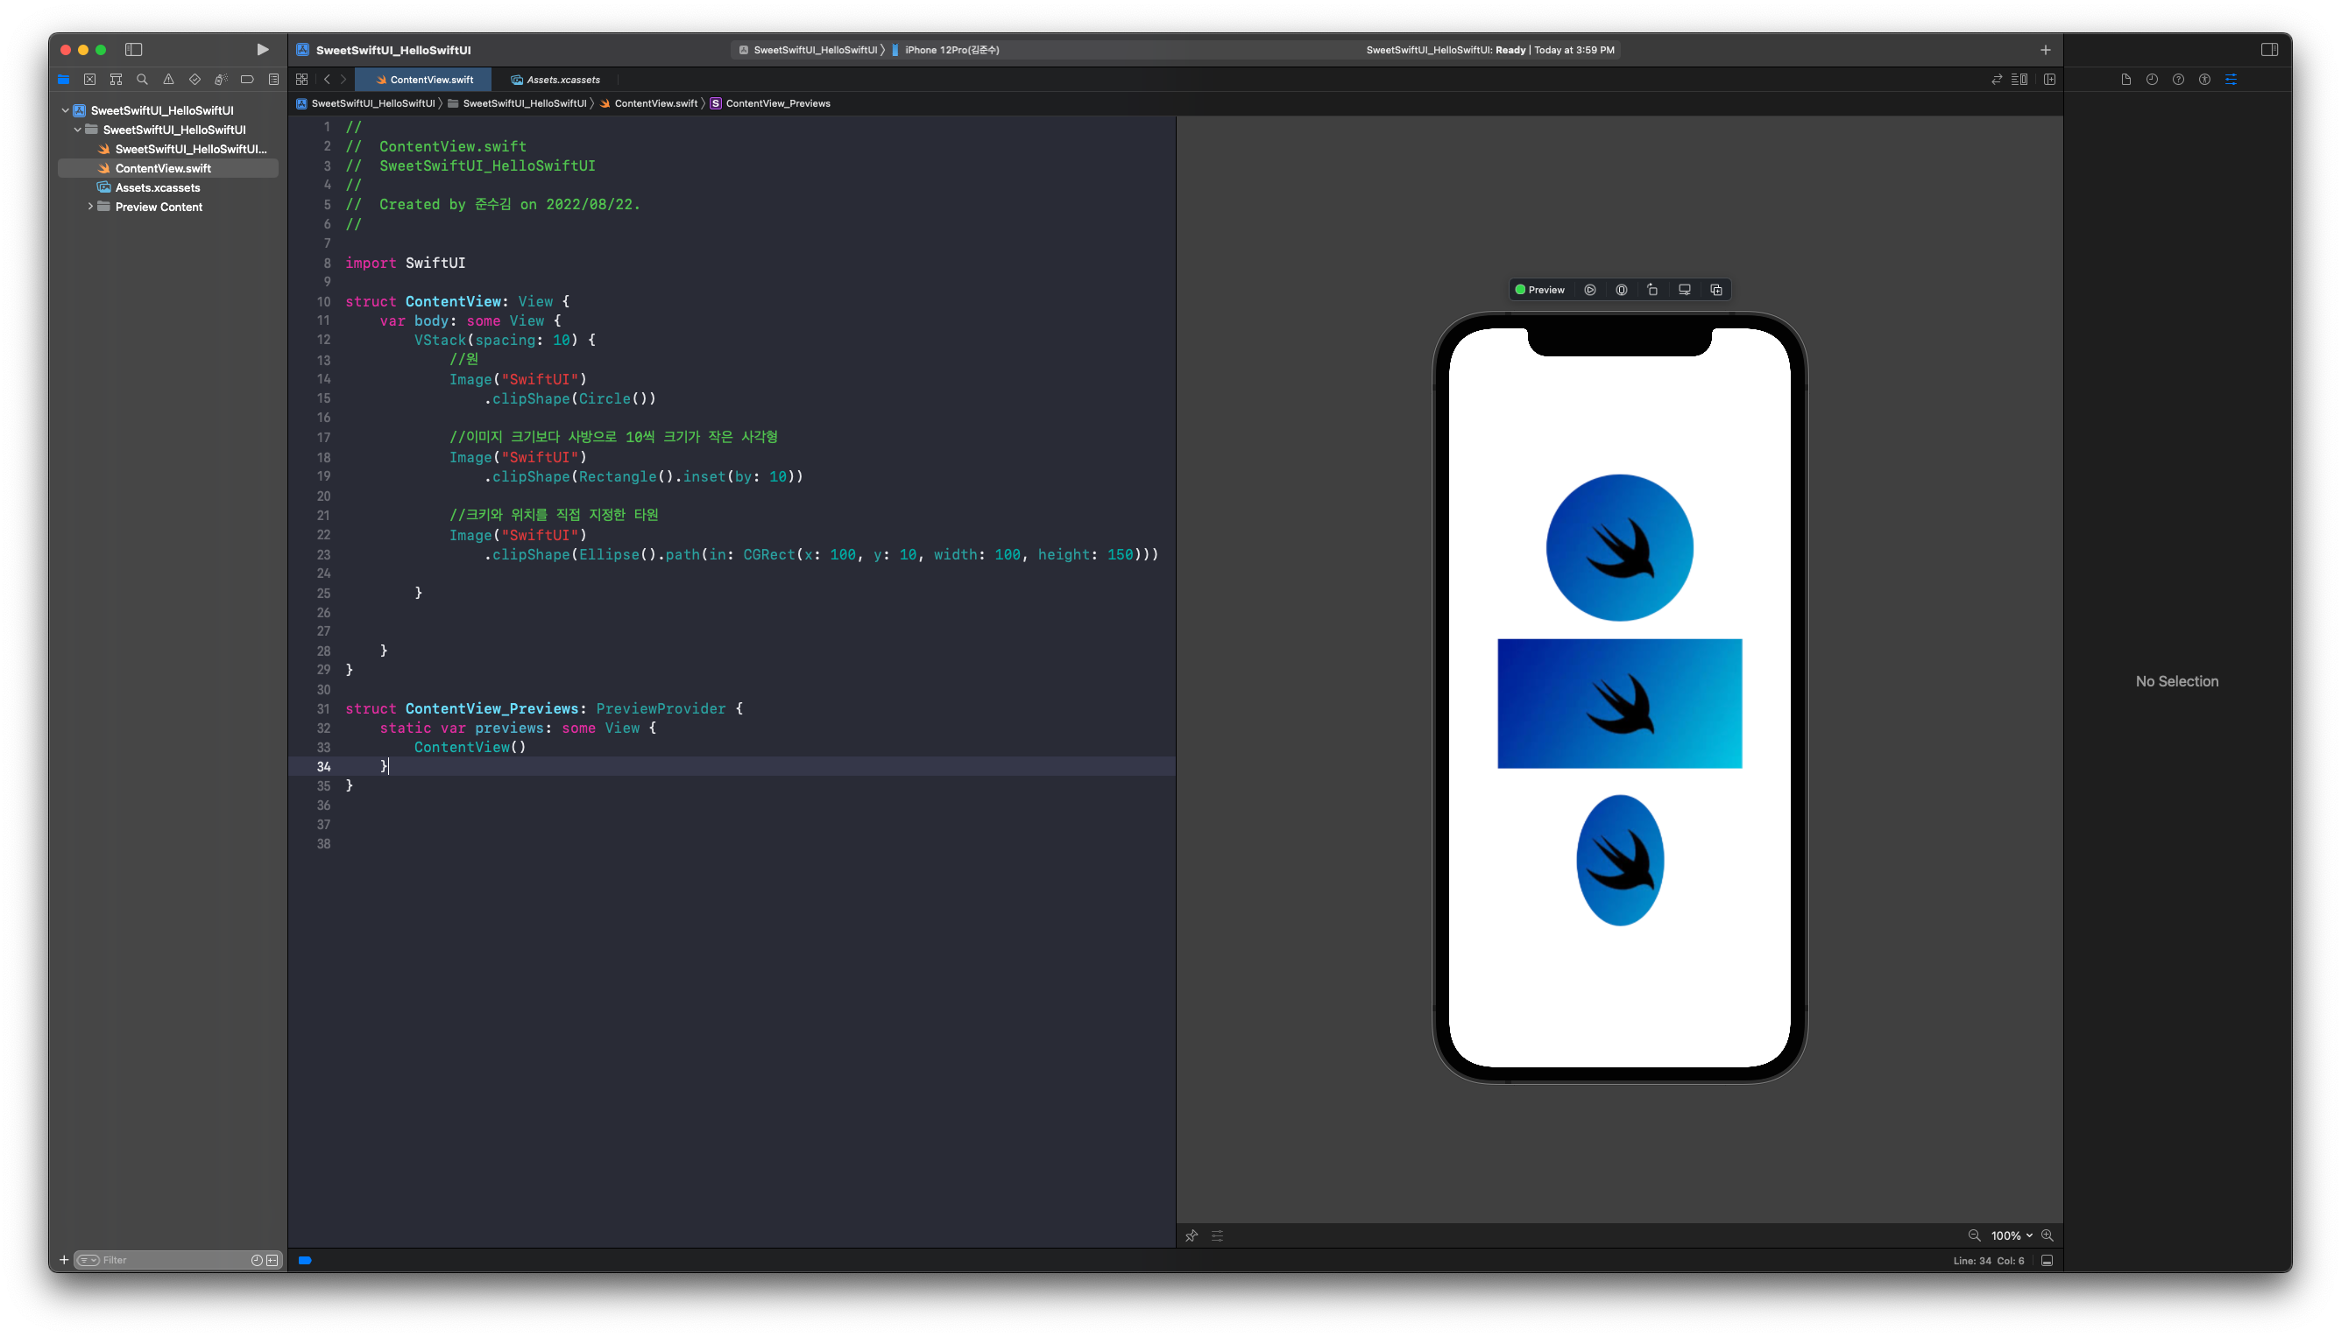Rotate the preview device orientation
This screenshot has height=1337, width=2341.
[1653, 290]
